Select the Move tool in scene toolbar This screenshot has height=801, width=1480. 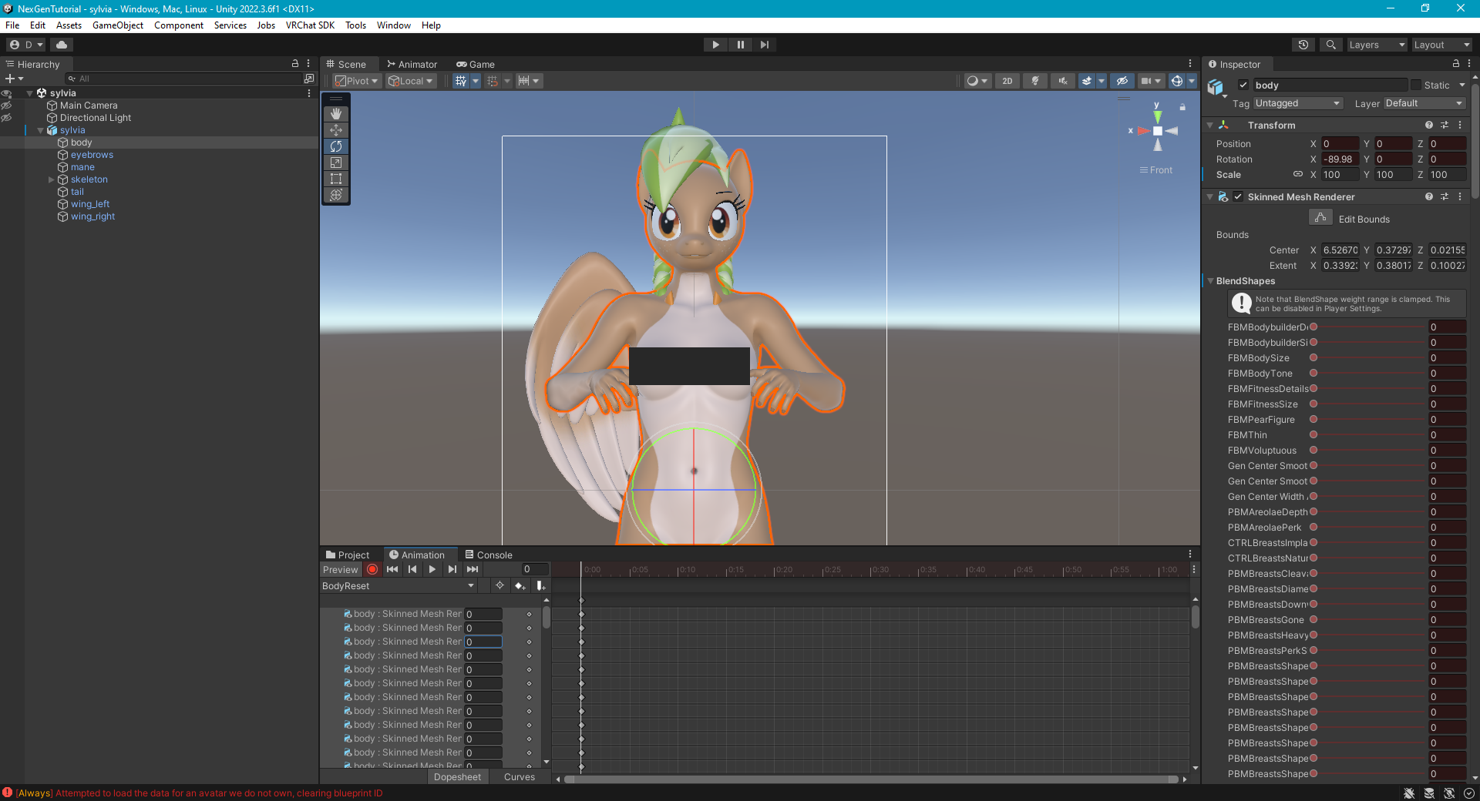(336, 130)
